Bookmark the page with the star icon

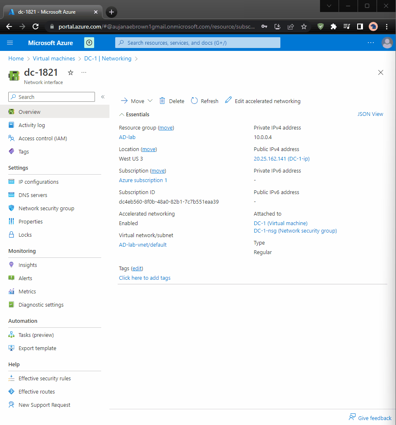[304, 26]
